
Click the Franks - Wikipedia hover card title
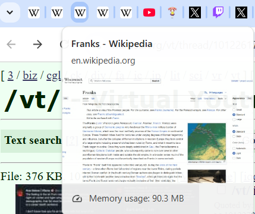point(112,44)
